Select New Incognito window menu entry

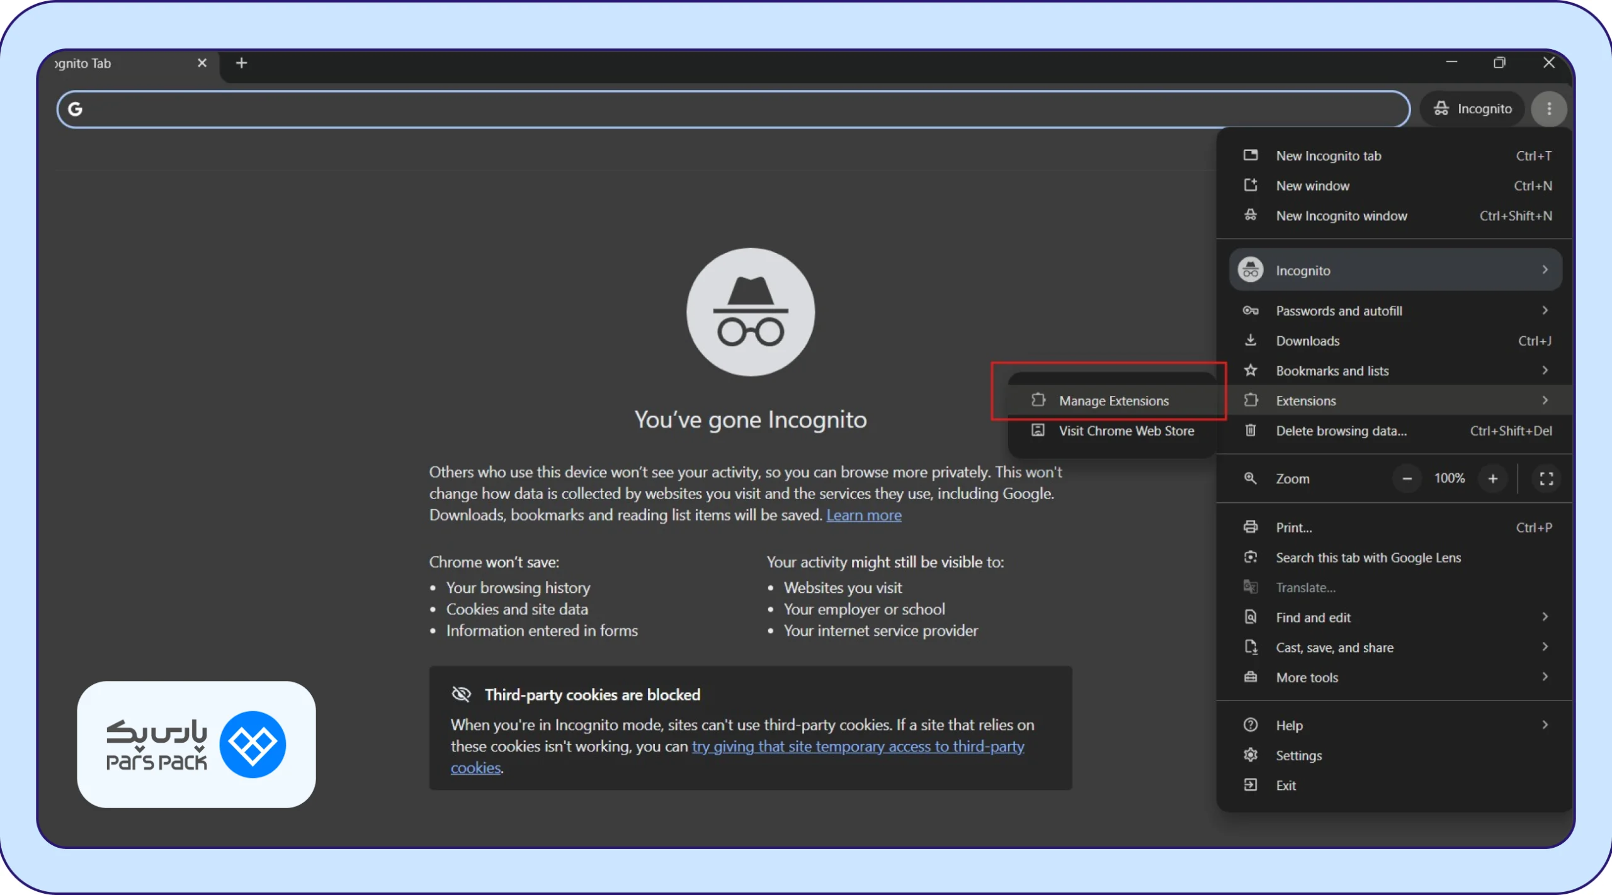point(1395,216)
